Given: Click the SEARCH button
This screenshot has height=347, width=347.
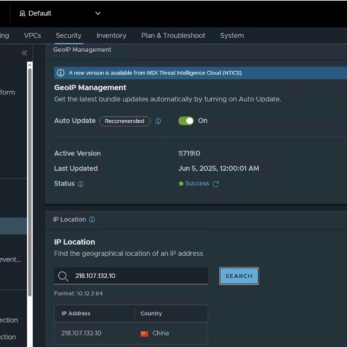Looking at the screenshot, I should tap(239, 276).
